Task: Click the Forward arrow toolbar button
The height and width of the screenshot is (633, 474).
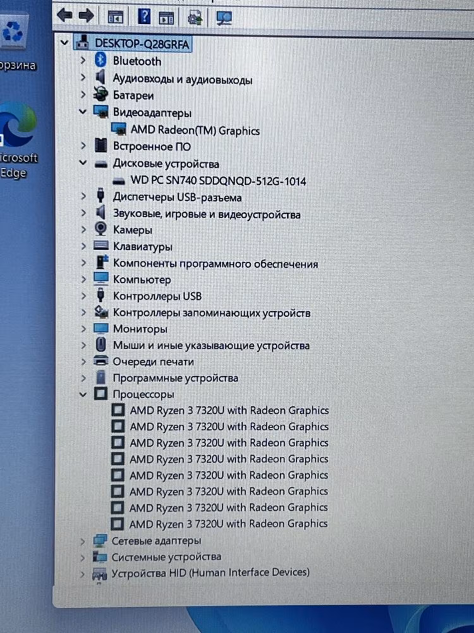Action: click(x=87, y=16)
